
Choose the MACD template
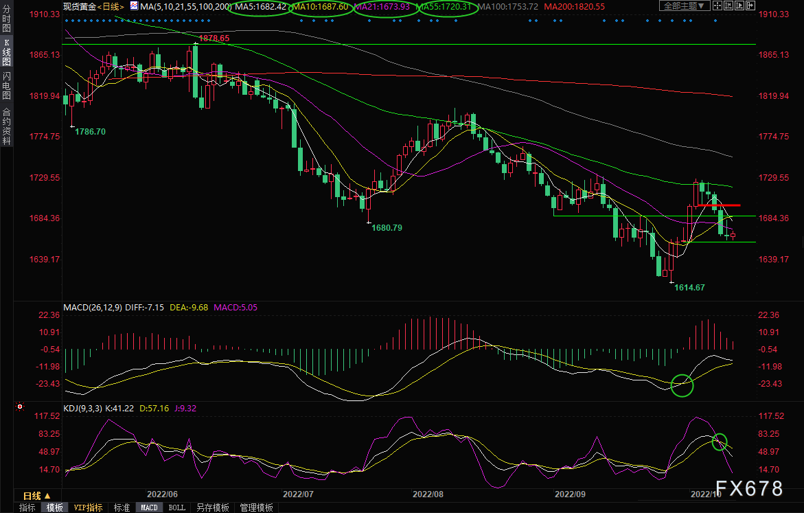tap(149, 508)
